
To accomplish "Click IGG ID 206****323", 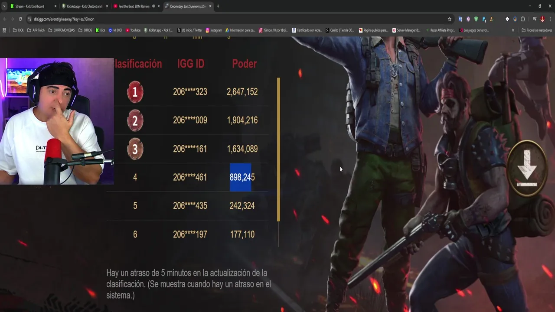I will coord(190,92).
